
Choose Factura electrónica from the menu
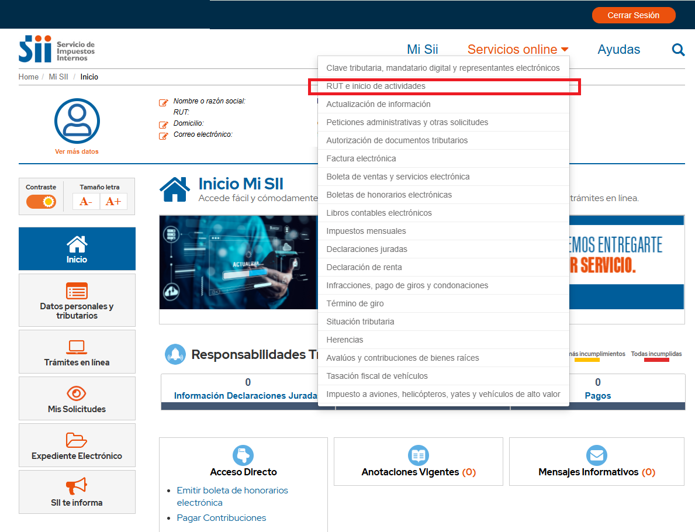click(x=361, y=158)
